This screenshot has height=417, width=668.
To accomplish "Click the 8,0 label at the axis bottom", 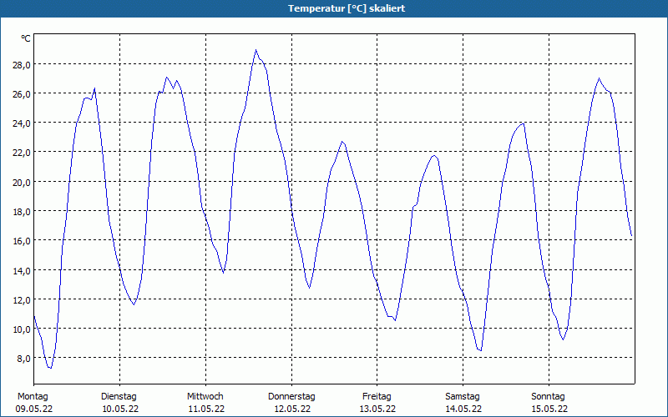I will [23, 358].
